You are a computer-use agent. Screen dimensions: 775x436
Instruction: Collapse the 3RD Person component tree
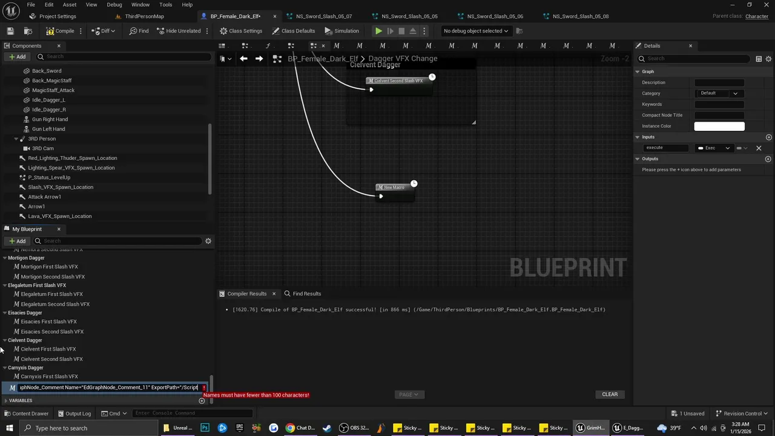16,139
